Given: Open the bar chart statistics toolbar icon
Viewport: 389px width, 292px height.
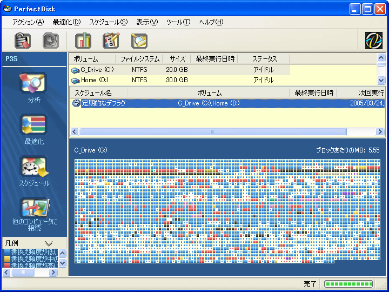Looking at the screenshot, I should click(x=83, y=41).
